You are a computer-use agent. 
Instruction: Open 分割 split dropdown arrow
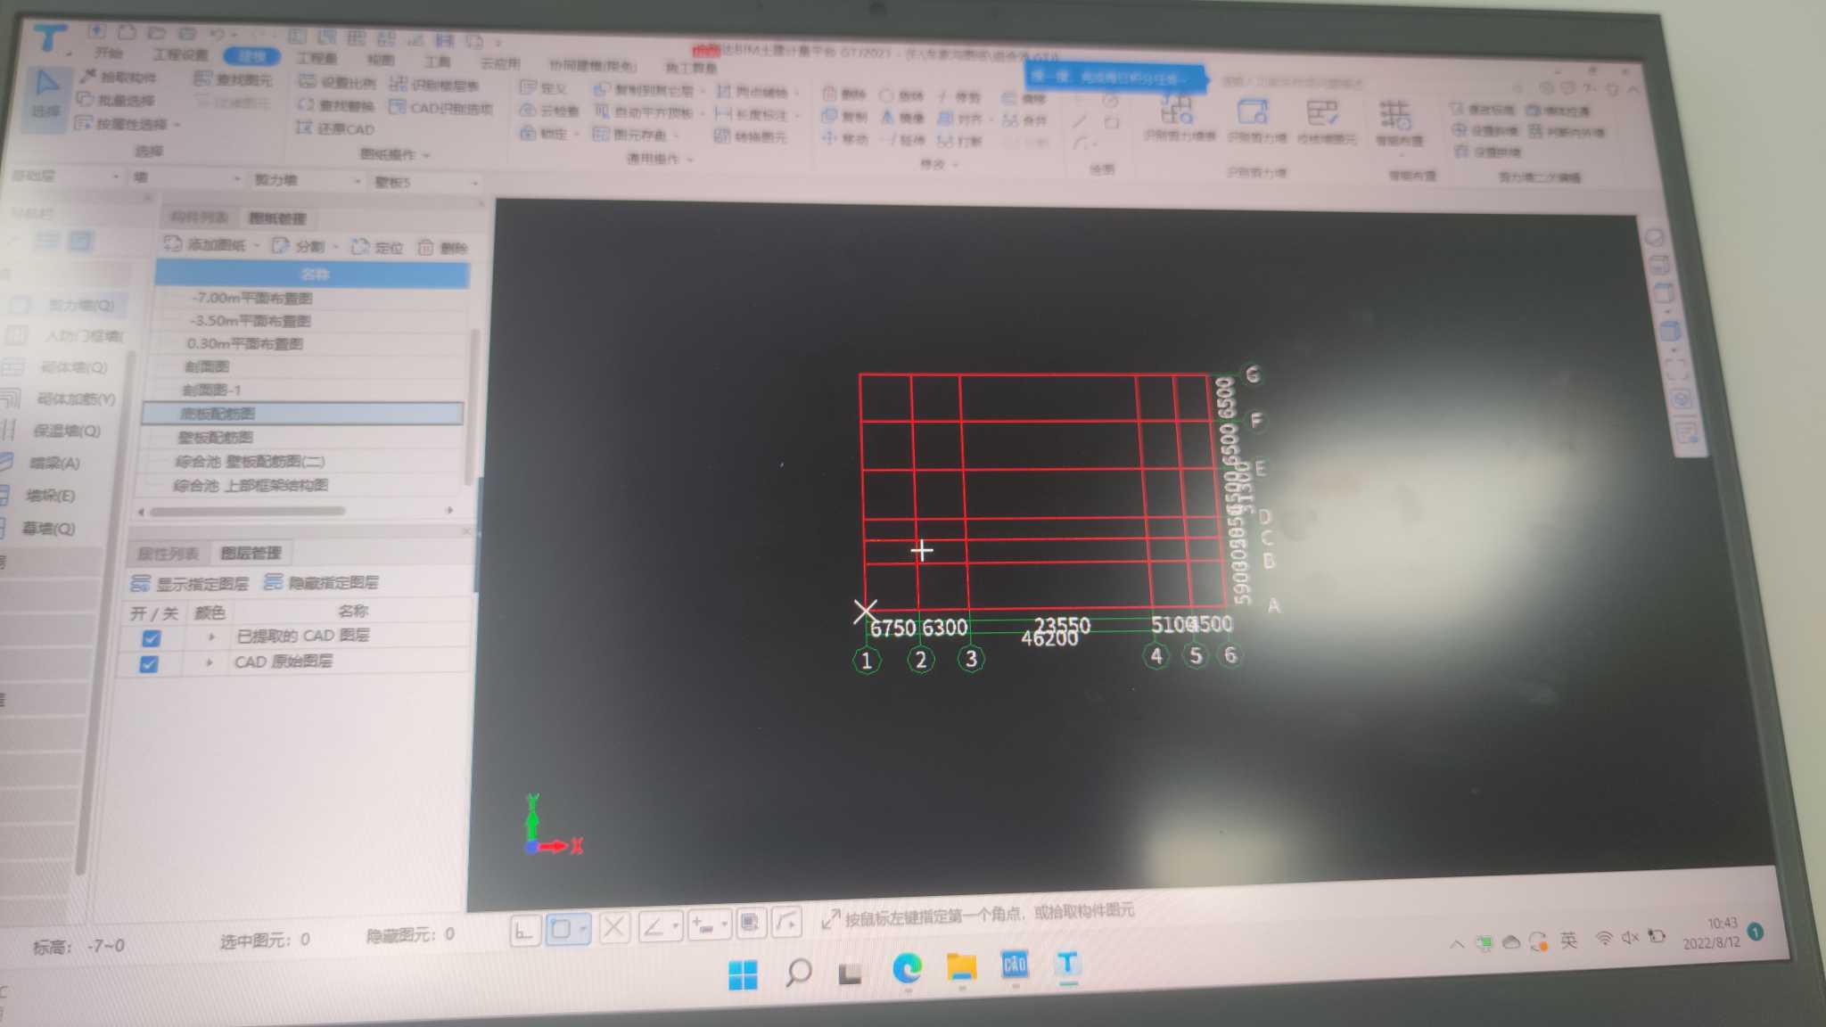coord(336,246)
